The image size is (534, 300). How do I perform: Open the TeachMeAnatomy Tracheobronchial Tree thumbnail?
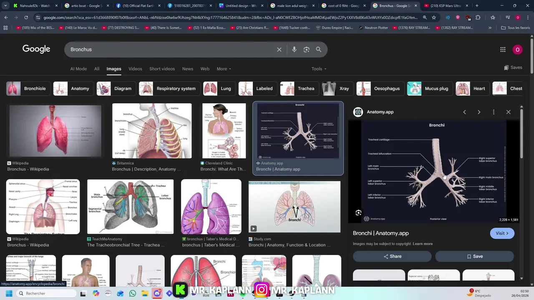click(130, 207)
